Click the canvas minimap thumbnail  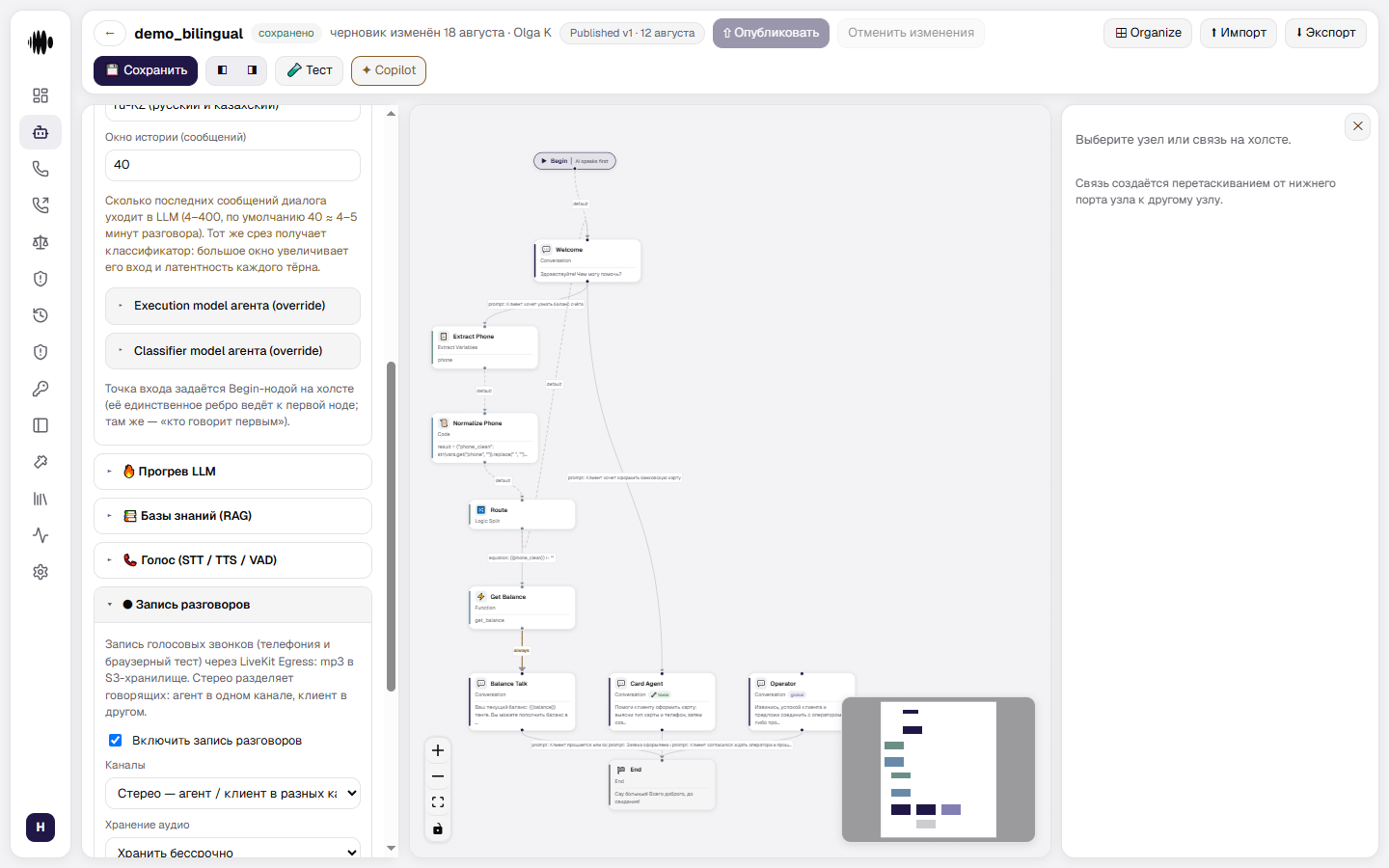pyautogui.click(x=939, y=770)
